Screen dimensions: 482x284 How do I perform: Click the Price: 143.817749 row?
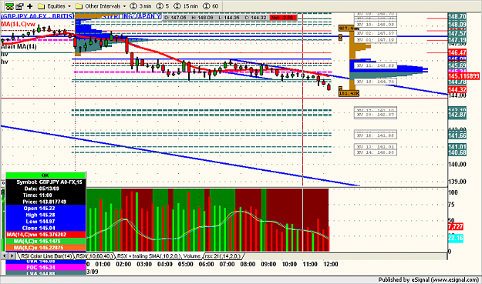point(46,202)
